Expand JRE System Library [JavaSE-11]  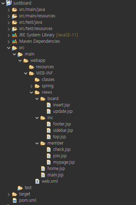pos(8,35)
